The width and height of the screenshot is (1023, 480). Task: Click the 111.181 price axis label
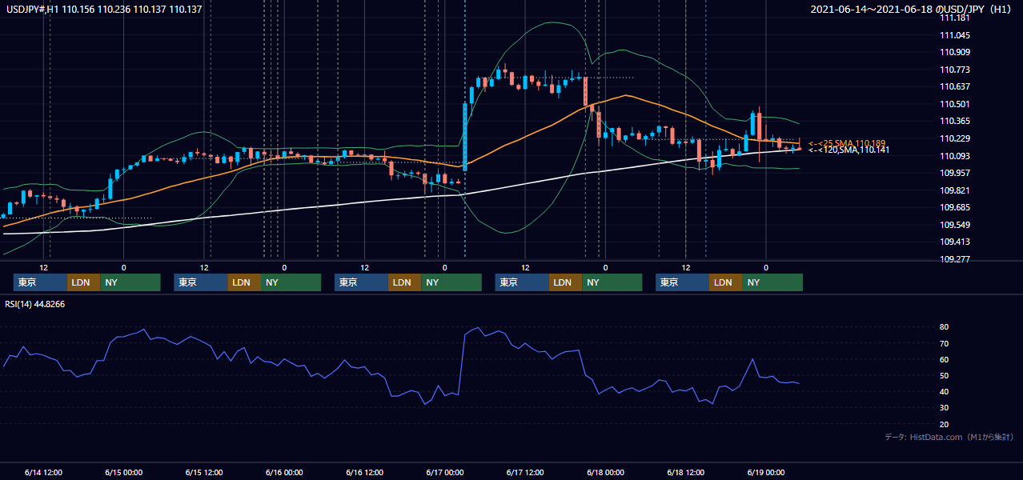(956, 18)
